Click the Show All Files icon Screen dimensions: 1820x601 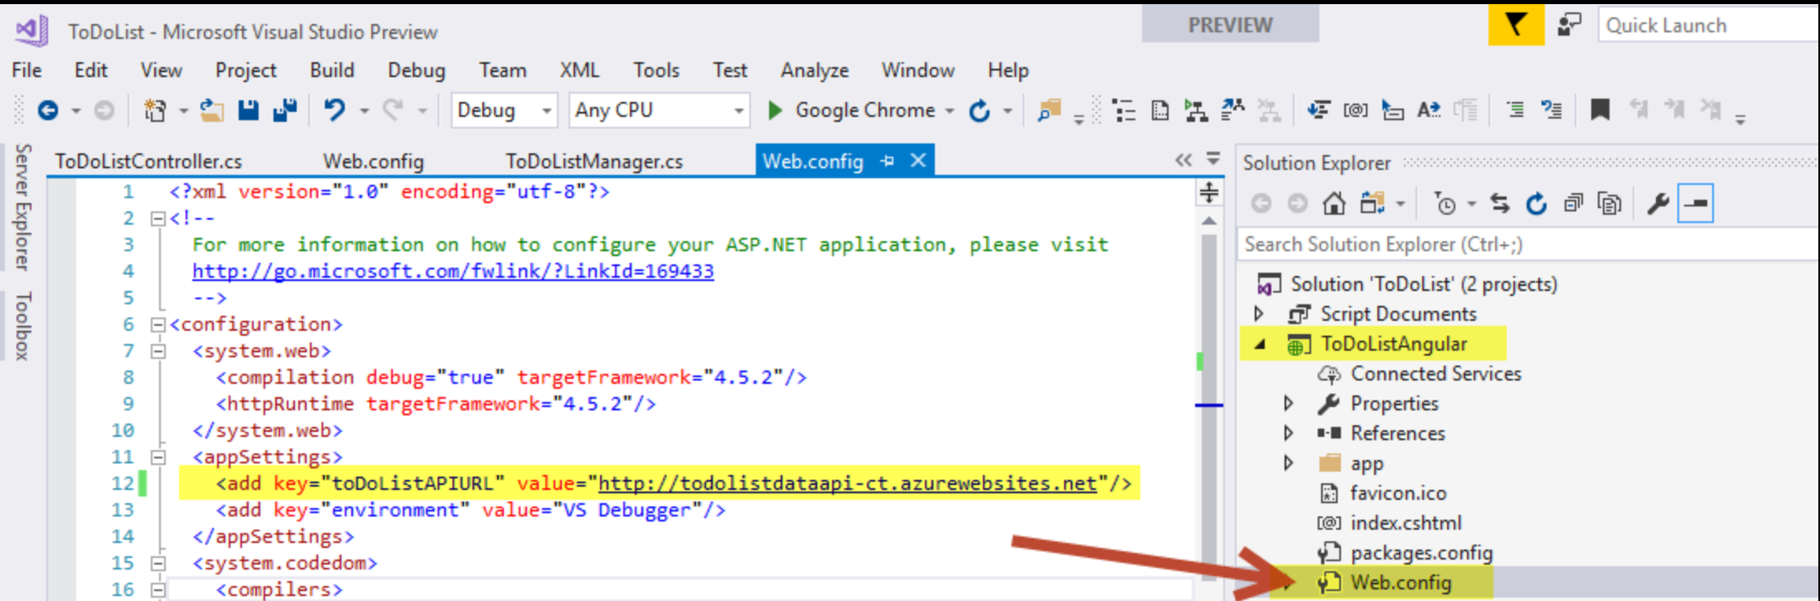(x=1609, y=203)
